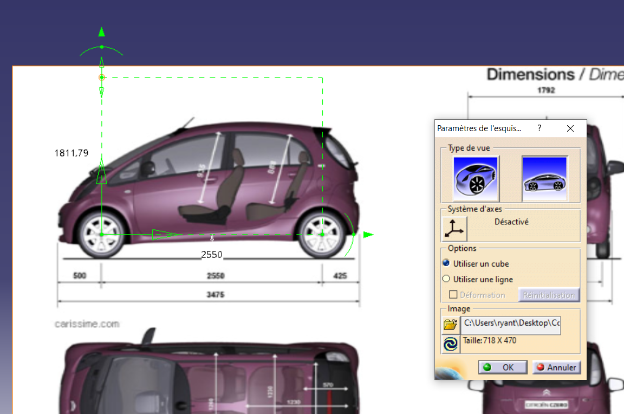Click the help question mark in dialog title

[x=539, y=128]
